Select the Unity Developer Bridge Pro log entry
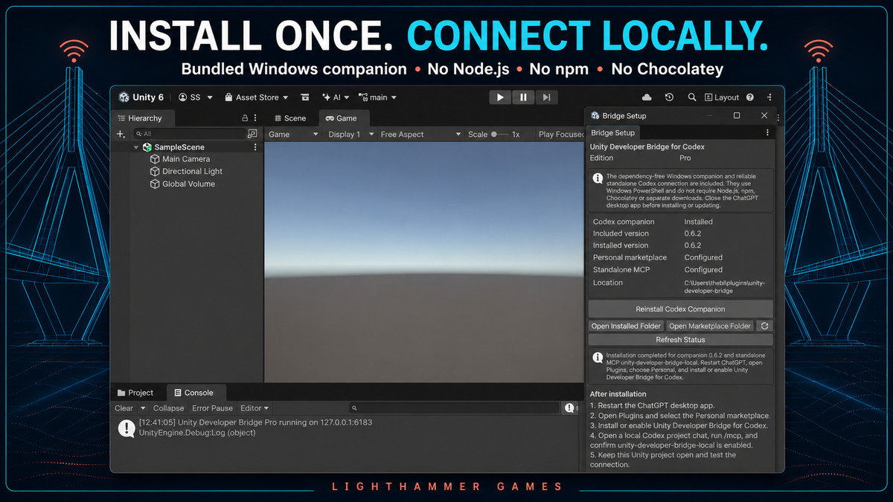 (x=346, y=427)
